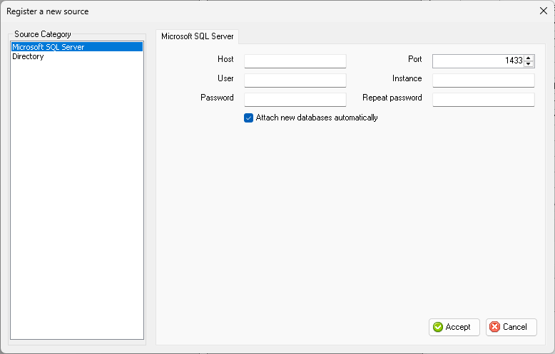
Task: Click the Repeat password field
Action: point(484,100)
